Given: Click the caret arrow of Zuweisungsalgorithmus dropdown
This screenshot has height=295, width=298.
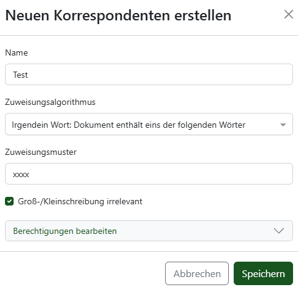Looking at the screenshot, I should pyautogui.click(x=283, y=125).
